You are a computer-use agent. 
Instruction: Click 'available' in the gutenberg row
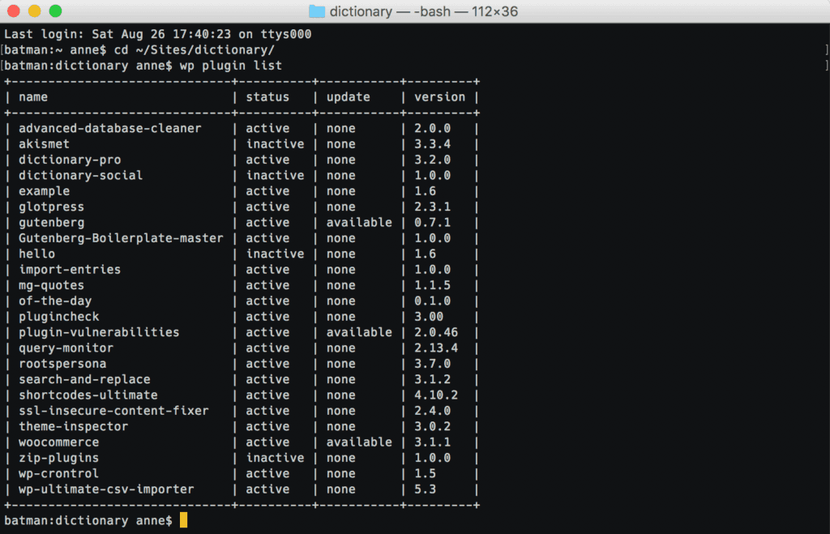(359, 223)
